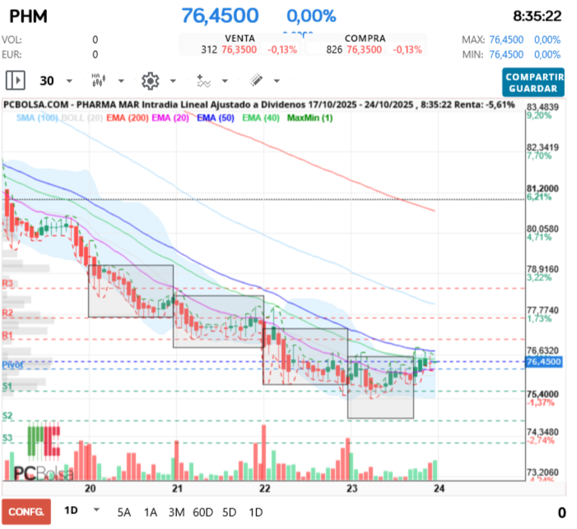Click the S3 support label
Screen dimensions: 577x529
click(7, 439)
